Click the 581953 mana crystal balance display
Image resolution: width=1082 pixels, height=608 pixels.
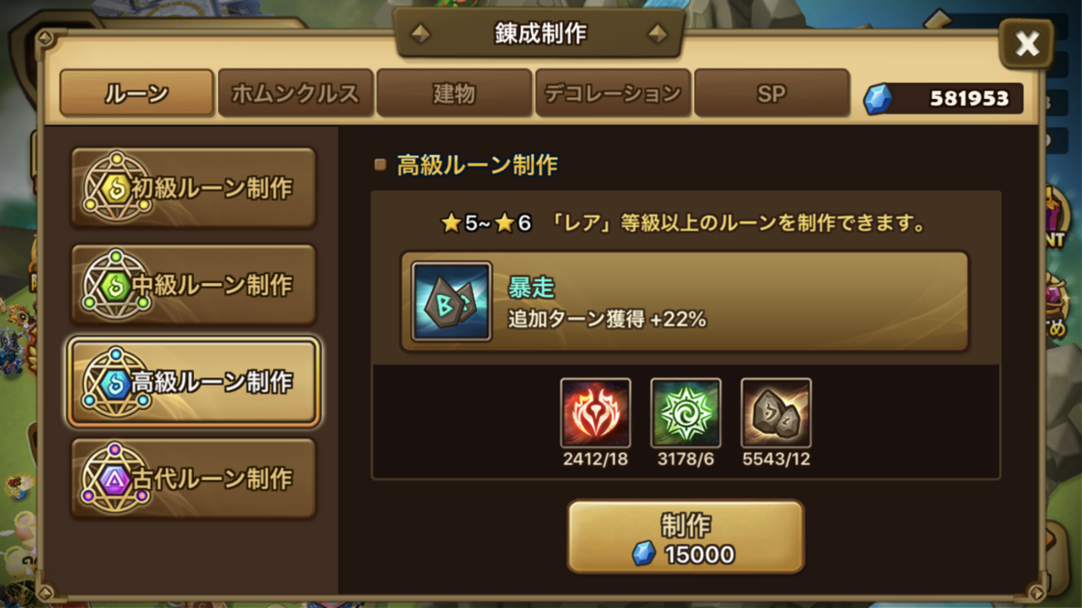pos(943,99)
